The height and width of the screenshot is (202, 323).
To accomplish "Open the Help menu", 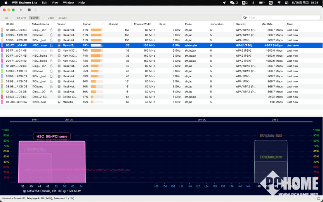I will (x=82, y=3).
